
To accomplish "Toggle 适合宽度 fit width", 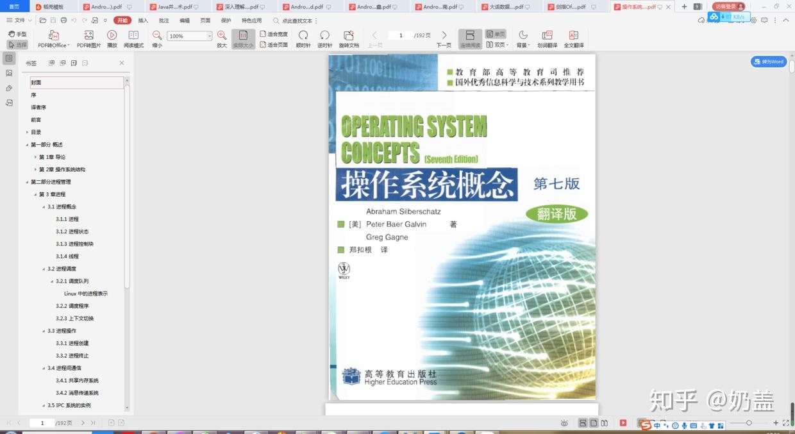I will (x=274, y=34).
